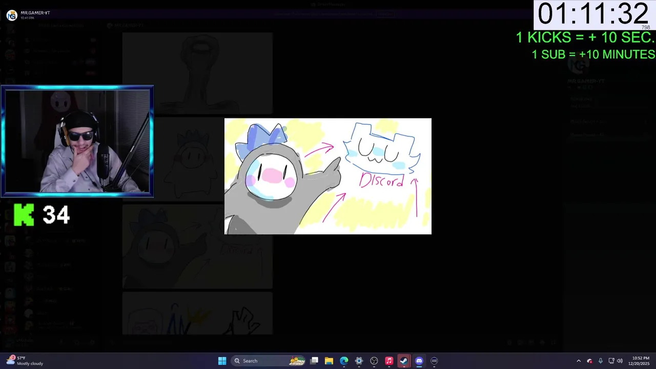
Task: Open the round striped app after Discord
Action: (x=434, y=361)
